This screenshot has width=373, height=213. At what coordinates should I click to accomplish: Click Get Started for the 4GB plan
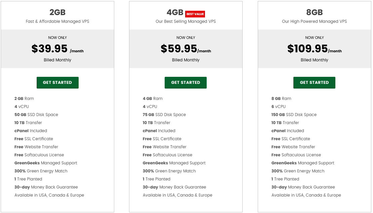[x=185, y=83]
